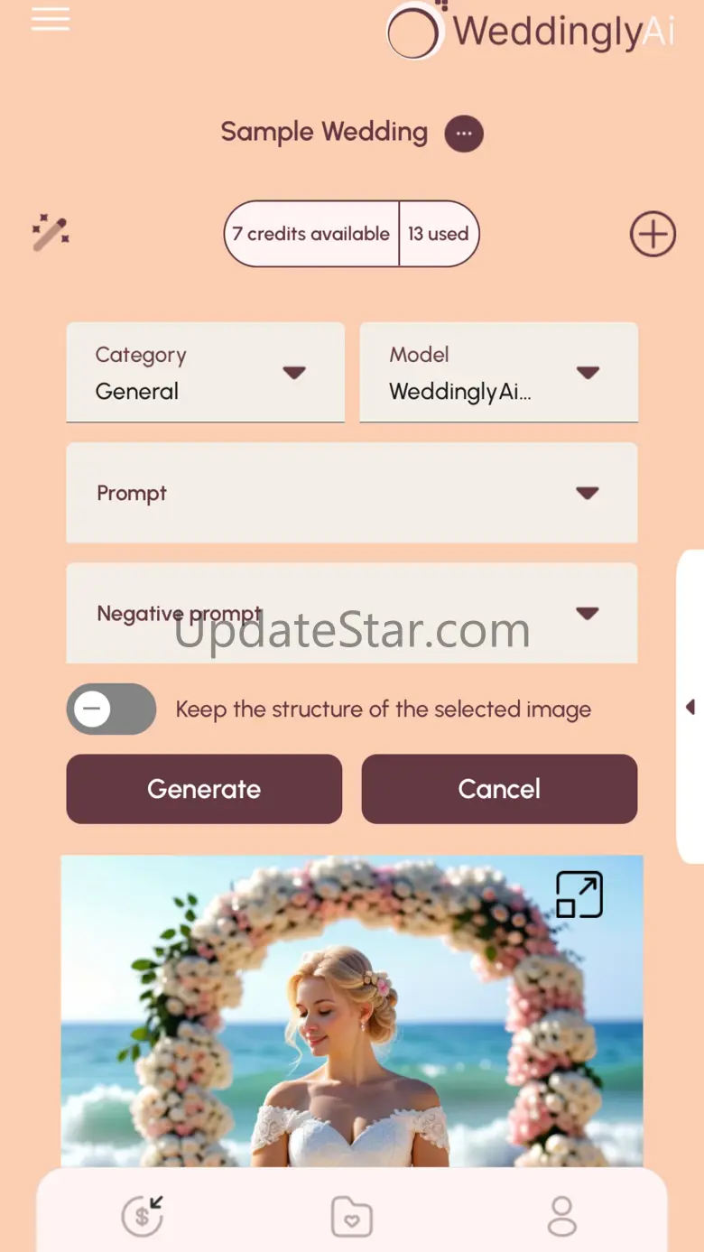Viewport: 704px width, 1252px height.
Task: Open the side panel arrow handle
Action: click(690, 706)
